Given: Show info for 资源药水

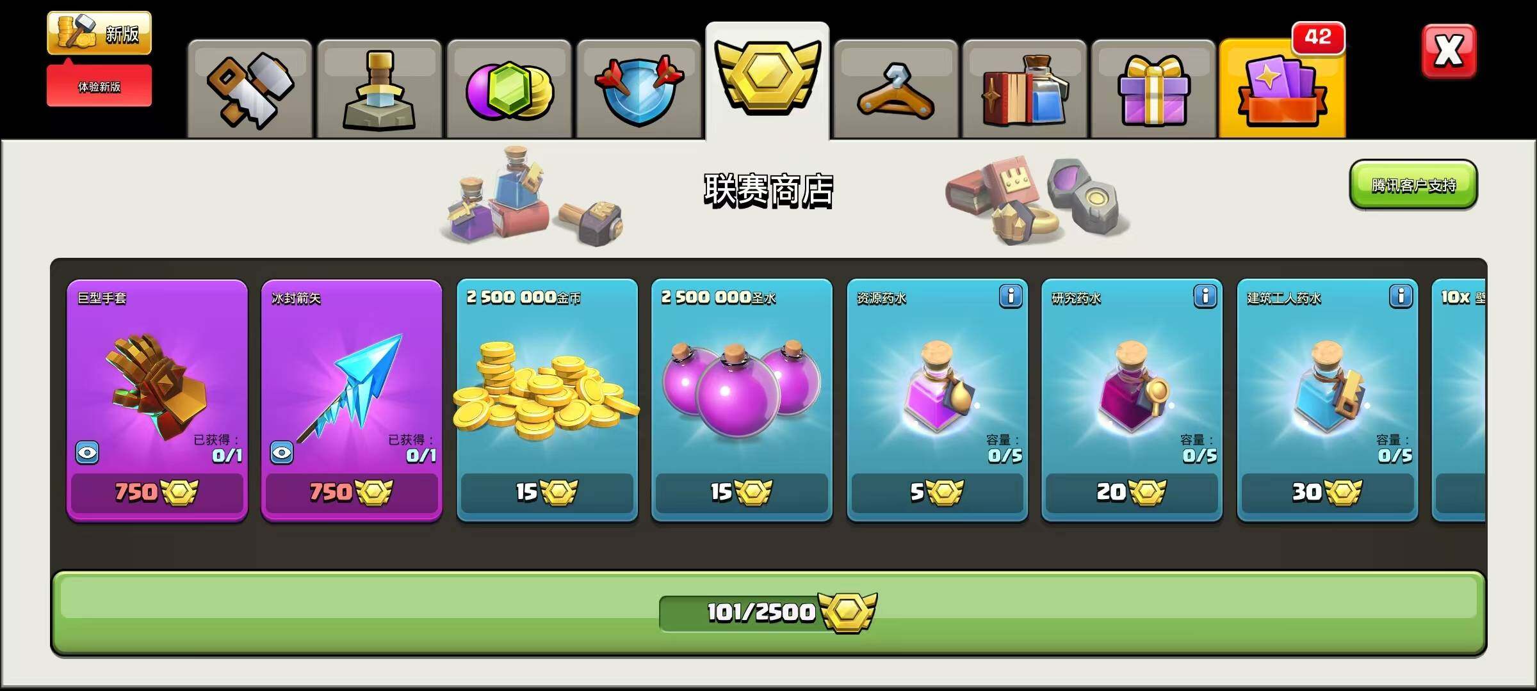Looking at the screenshot, I should coord(1011,296).
